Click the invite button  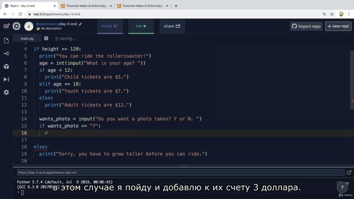click(110, 26)
